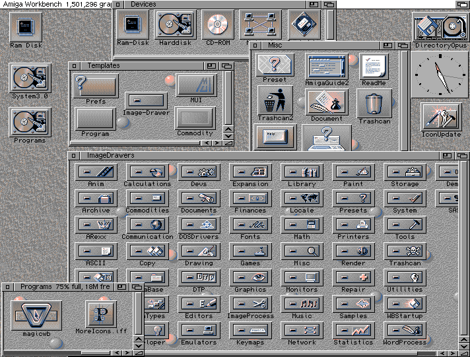Open the Ram Disk desktop icon
Screen dimensions: 470x357
click(x=26, y=27)
